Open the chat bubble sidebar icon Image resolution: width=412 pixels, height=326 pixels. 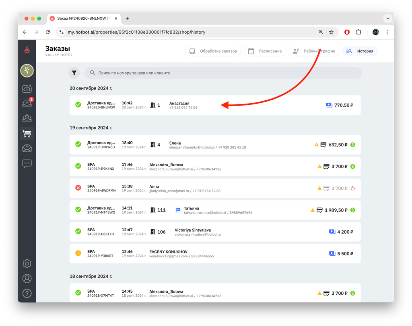coord(27,163)
